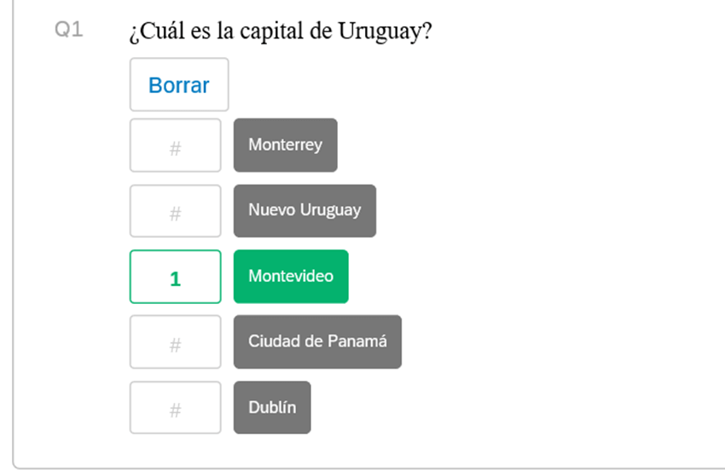Click the Q1 question number label
Image resolution: width=725 pixels, height=476 pixels.
pyautogui.click(x=69, y=30)
